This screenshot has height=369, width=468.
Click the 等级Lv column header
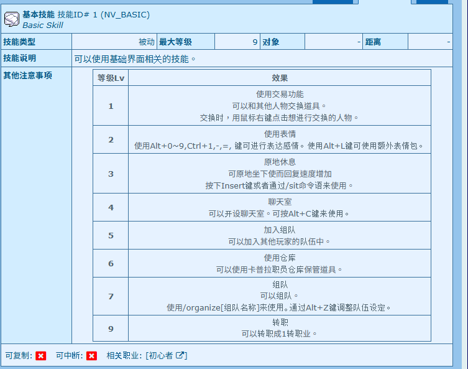click(x=111, y=78)
